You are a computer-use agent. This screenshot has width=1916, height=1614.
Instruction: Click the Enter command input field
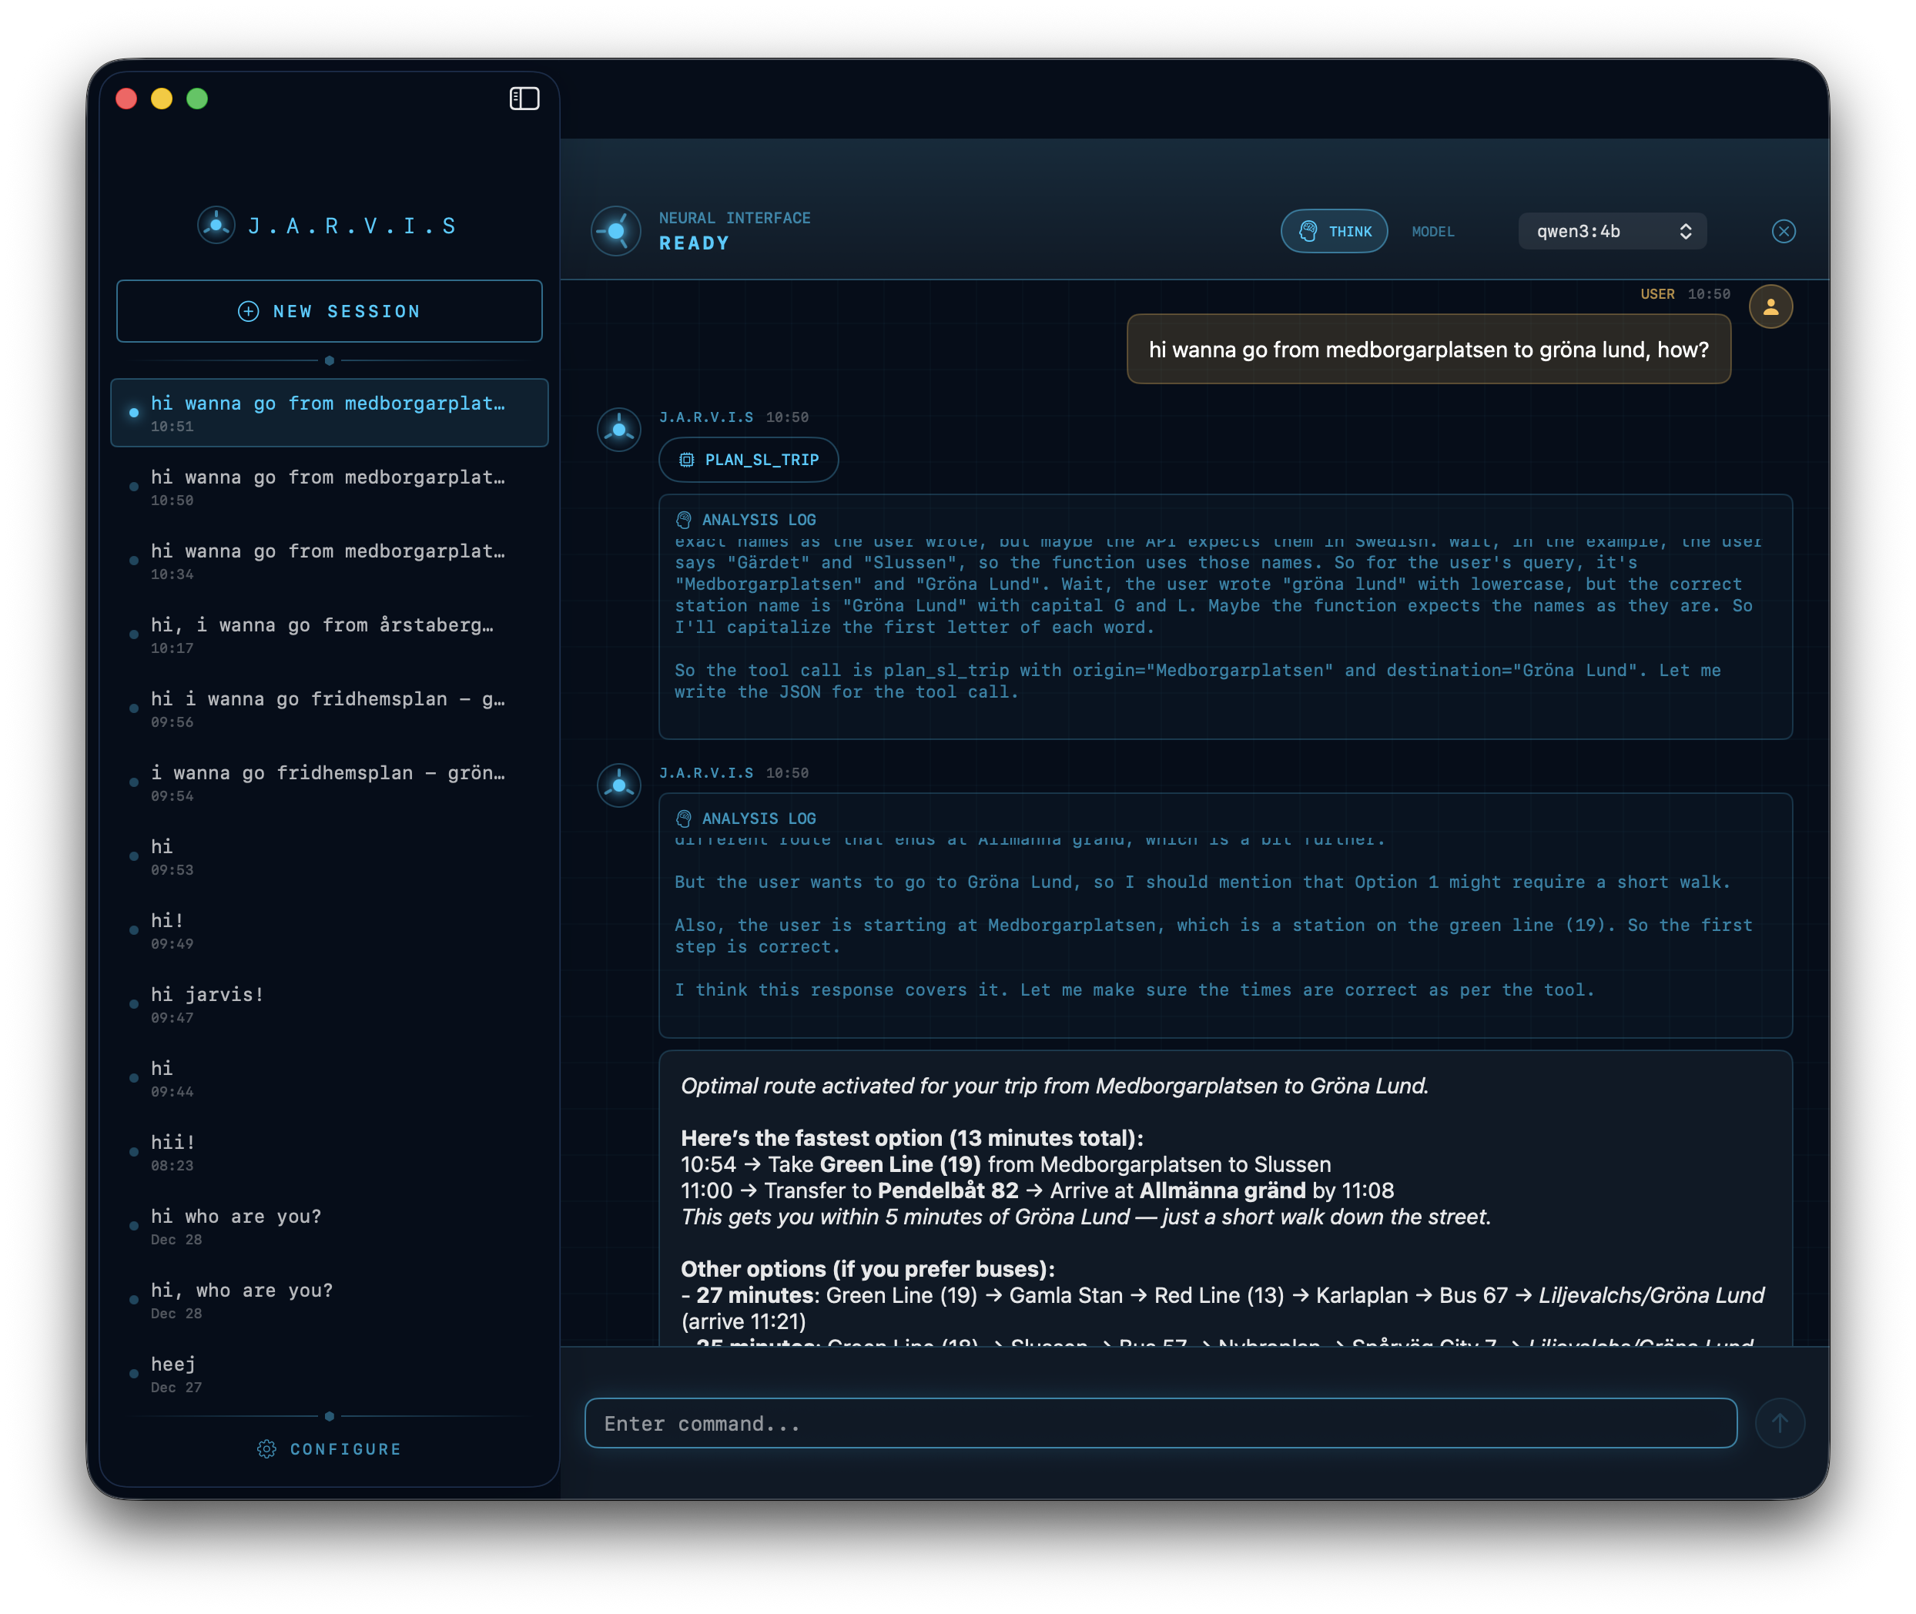coord(1161,1424)
